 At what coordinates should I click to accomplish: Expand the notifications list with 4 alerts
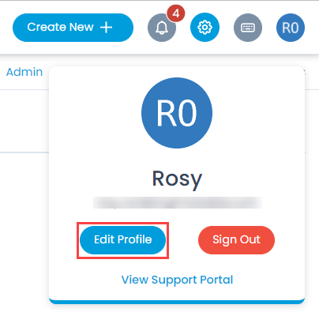(162, 28)
